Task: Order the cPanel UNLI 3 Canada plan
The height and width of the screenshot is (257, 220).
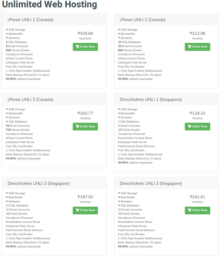Action: (x=85, y=127)
